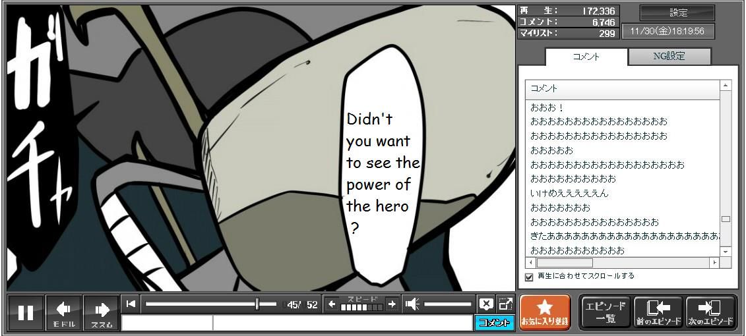
Task: Select the コメント tab
Action: 586,57
